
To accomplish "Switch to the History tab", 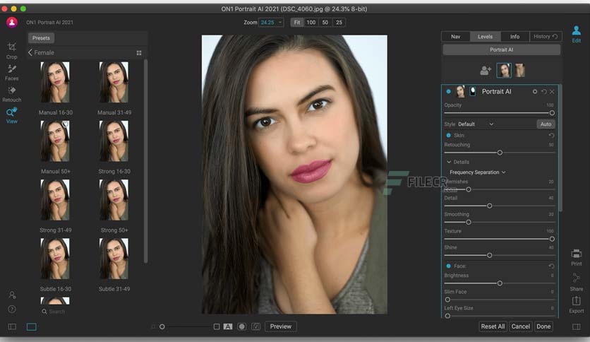I will (546, 37).
